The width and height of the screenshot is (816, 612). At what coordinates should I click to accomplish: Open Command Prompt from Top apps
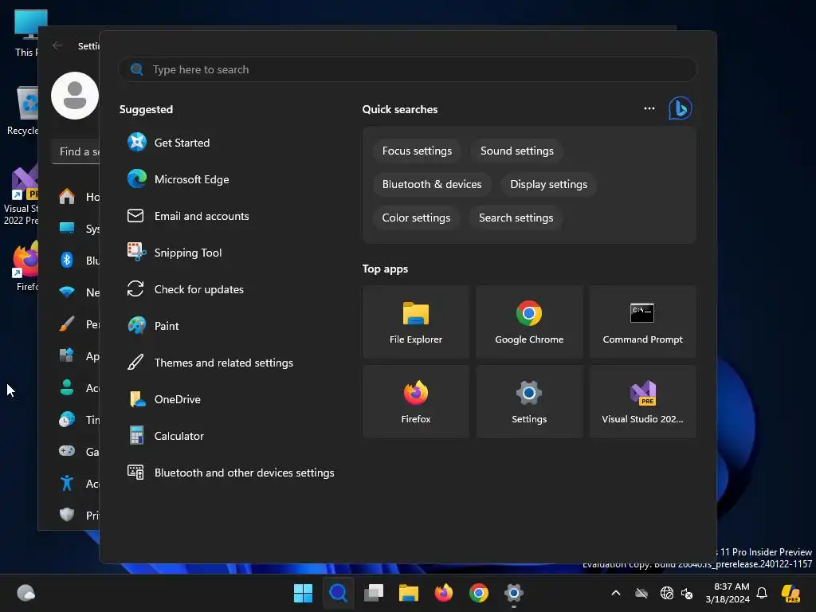pyautogui.click(x=643, y=322)
